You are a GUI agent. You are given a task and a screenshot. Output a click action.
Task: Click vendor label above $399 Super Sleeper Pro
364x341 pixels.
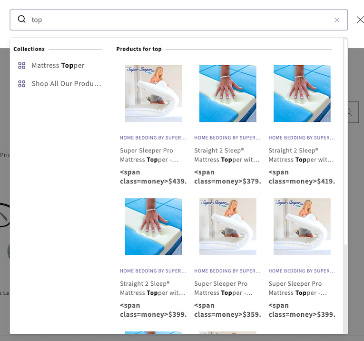point(302,271)
